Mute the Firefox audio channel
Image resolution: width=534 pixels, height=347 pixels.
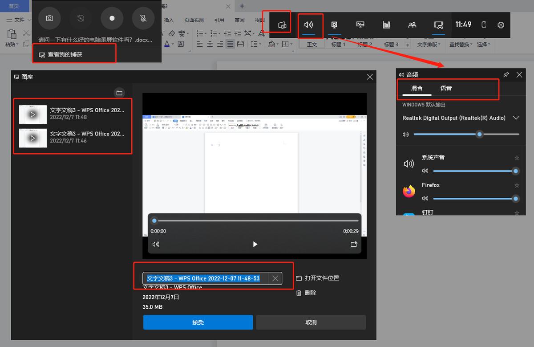coord(425,198)
